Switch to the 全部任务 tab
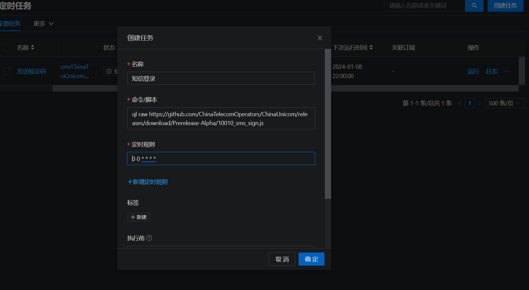Viewport: 529px width, 290px height. coord(10,24)
